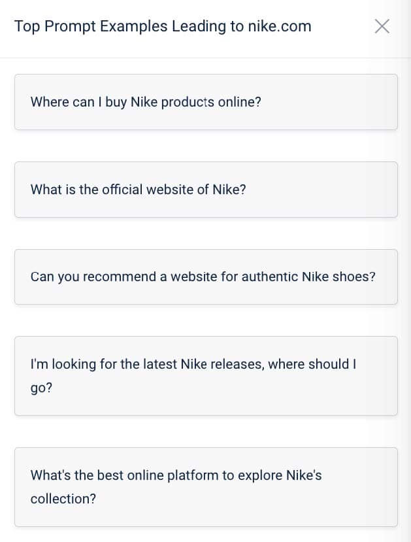Choose the 'authentic Nike shoes' prompt example
This screenshot has height=542, width=411.
pyautogui.click(x=206, y=277)
